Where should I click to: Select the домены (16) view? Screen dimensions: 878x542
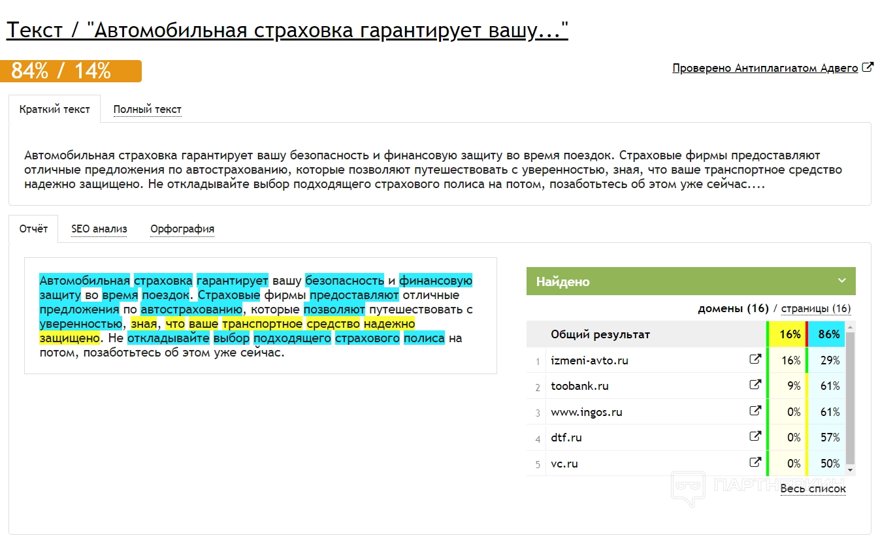[733, 308]
